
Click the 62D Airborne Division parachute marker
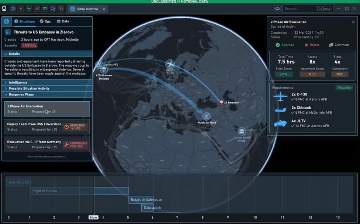[104, 69]
